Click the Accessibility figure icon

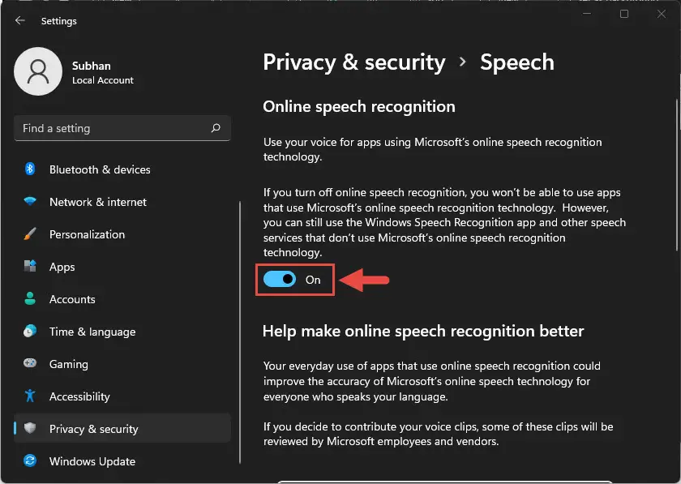pos(30,396)
